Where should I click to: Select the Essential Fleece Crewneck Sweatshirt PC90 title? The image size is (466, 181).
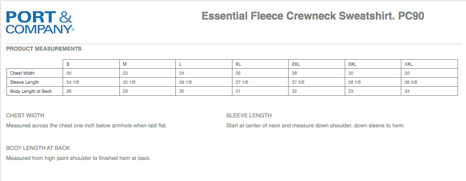[313, 16]
